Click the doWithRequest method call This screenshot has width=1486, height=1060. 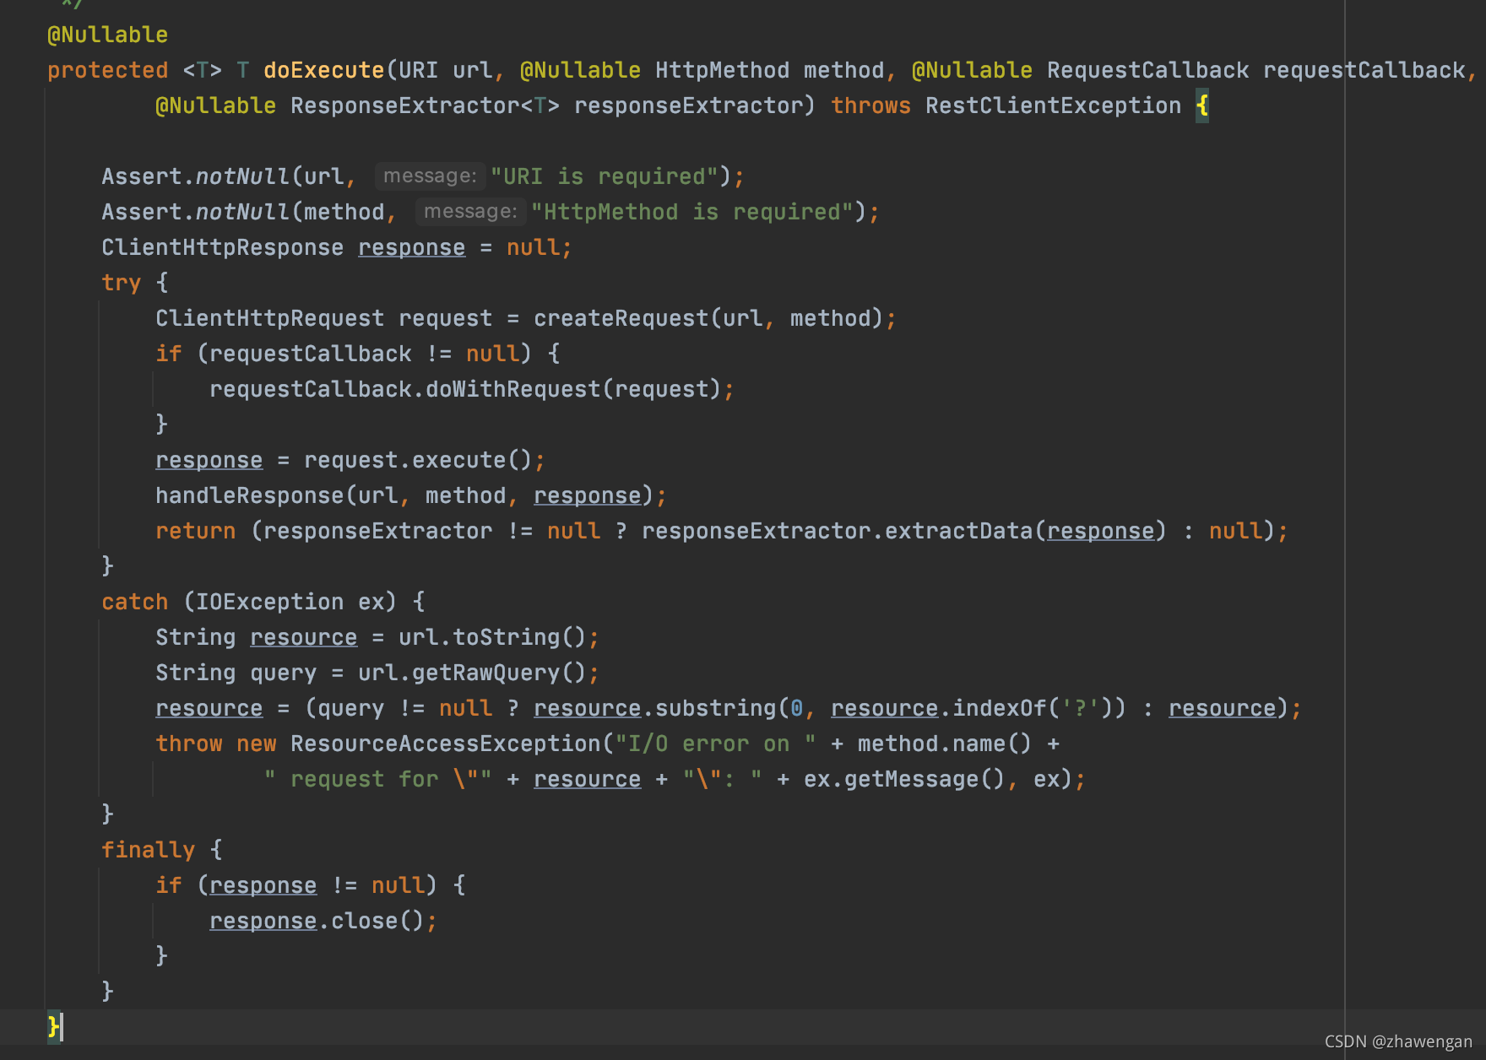click(513, 389)
